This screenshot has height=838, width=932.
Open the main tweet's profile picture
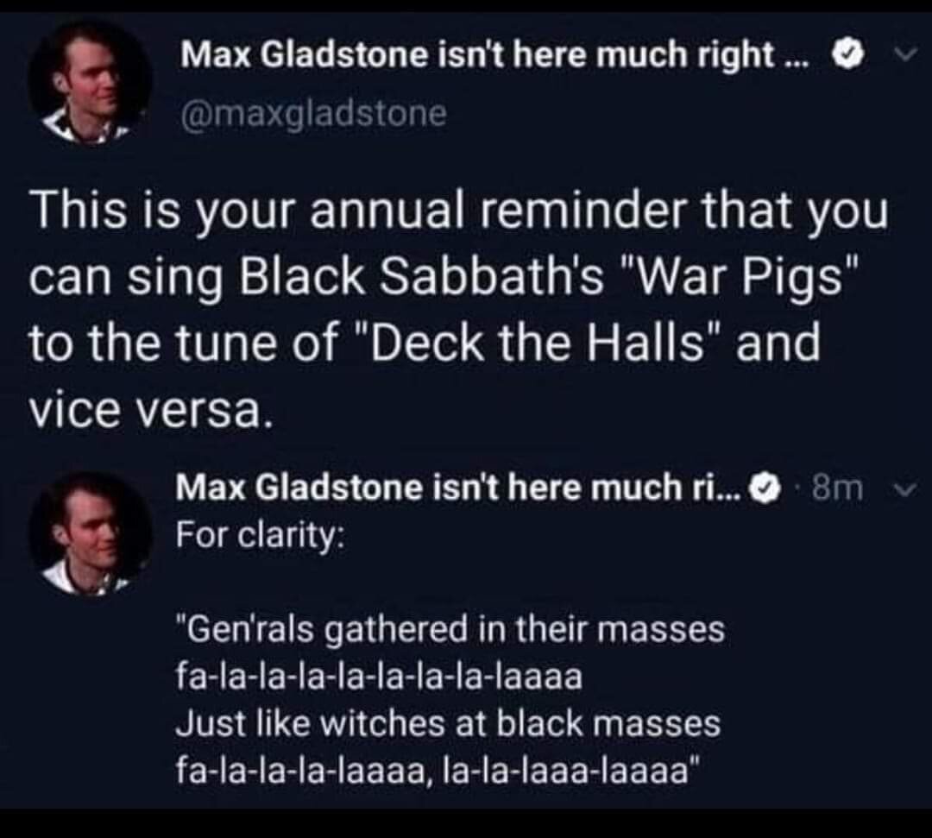(x=90, y=82)
